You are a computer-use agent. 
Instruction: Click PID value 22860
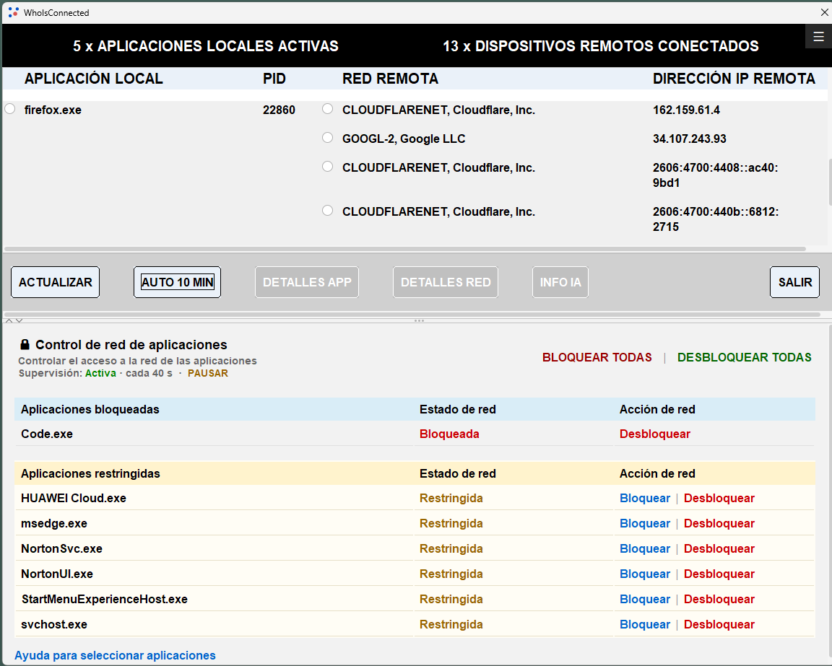click(279, 110)
